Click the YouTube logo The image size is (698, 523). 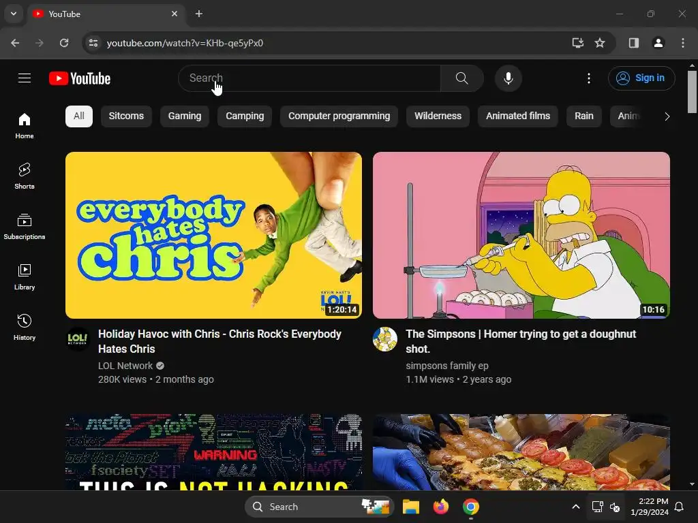click(80, 78)
